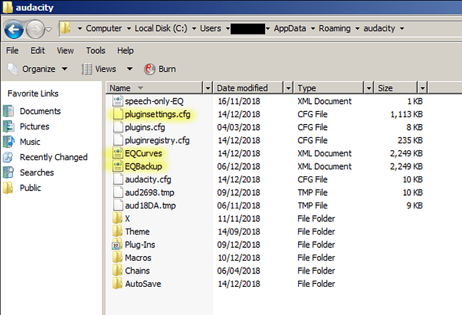Select the audacity.cfg file icon
Image resolution: width=462 pixels, height=315 pixels.
point(118,179)
